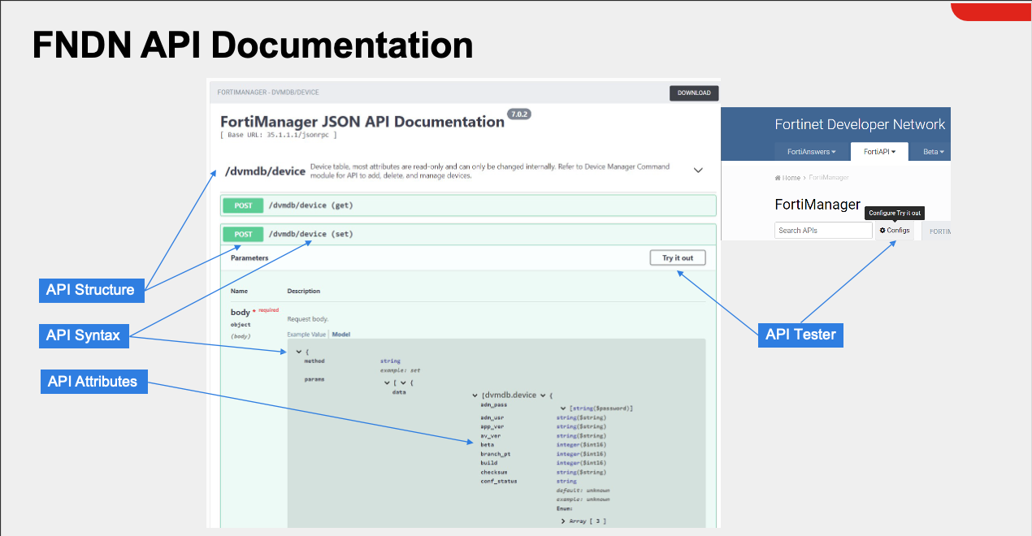This screenshot has height=536, width=1032.
Task: Click the Try it out button
Action: [678, 257]
